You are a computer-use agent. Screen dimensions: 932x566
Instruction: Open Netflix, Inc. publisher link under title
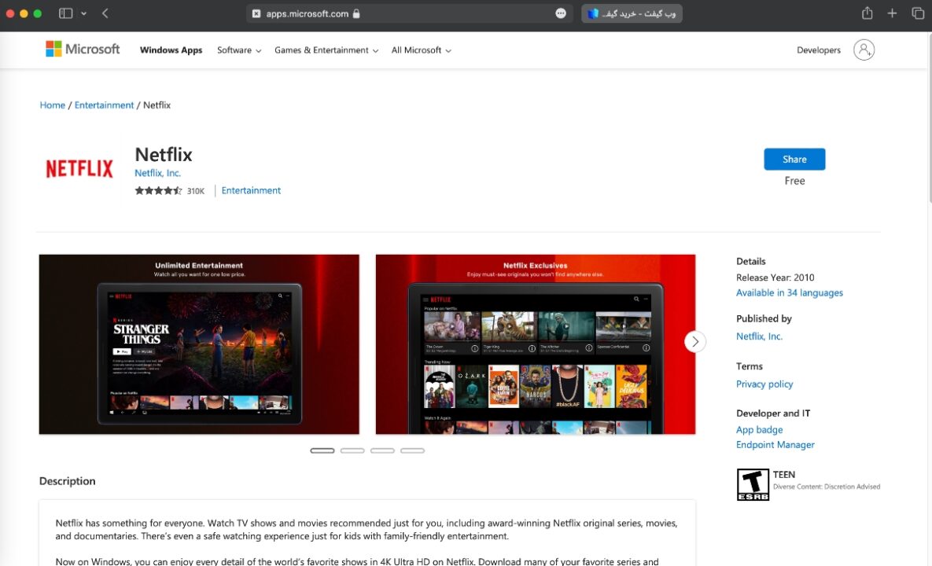pyautogui.click(x=157, y=173)
